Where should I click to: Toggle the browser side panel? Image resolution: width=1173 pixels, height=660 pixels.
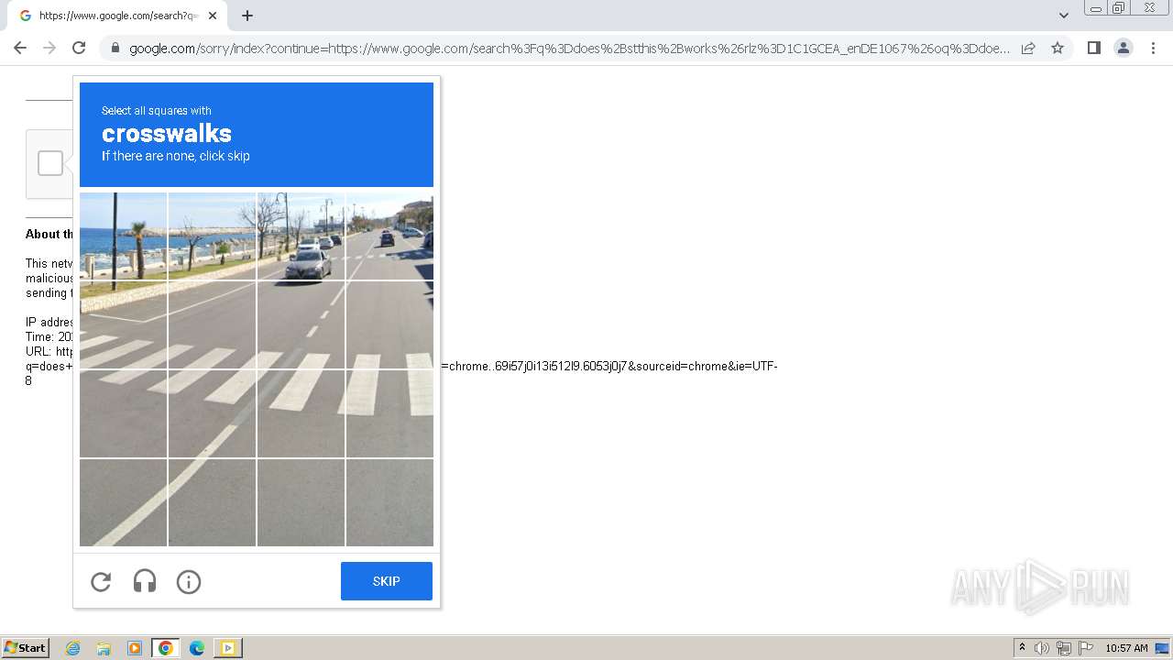pyautogui.click(x=1093, y=48)
